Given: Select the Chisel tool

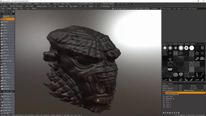Looking at the screenshot, I should [x=7, y=33].
